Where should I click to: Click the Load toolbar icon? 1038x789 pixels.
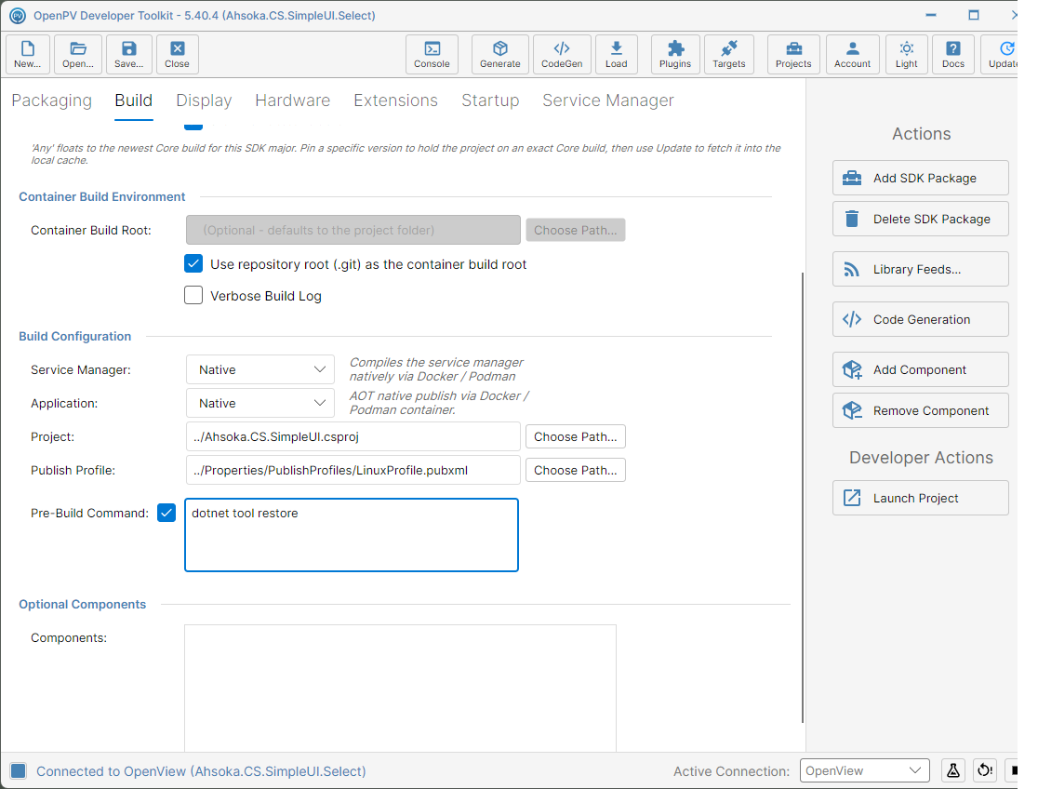click(x=617, y=54)
